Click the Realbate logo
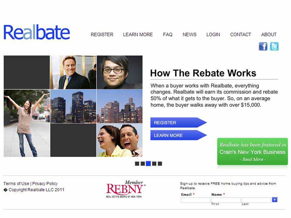The image size is (291, 218). [x=37, y=32]
